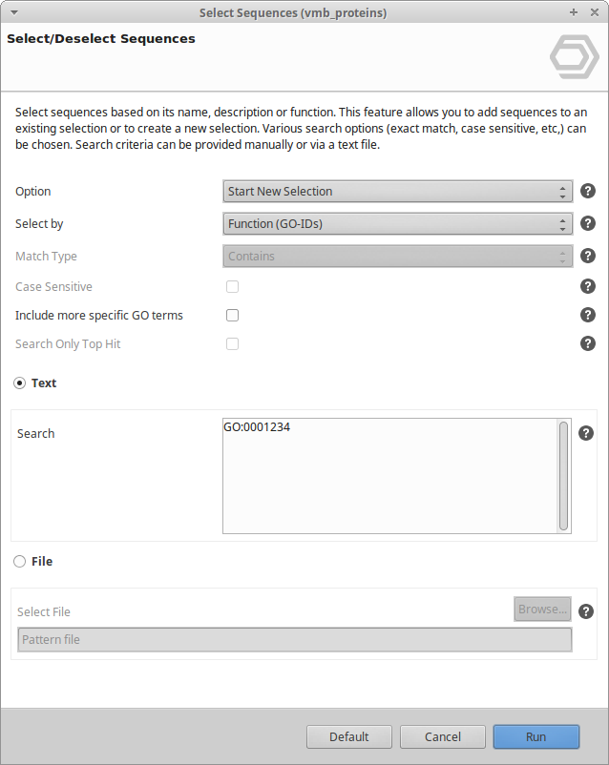
Task: Expand the Function (GO-IDs) dropdown
Action: pyautogui.click(x=397, y=224)
